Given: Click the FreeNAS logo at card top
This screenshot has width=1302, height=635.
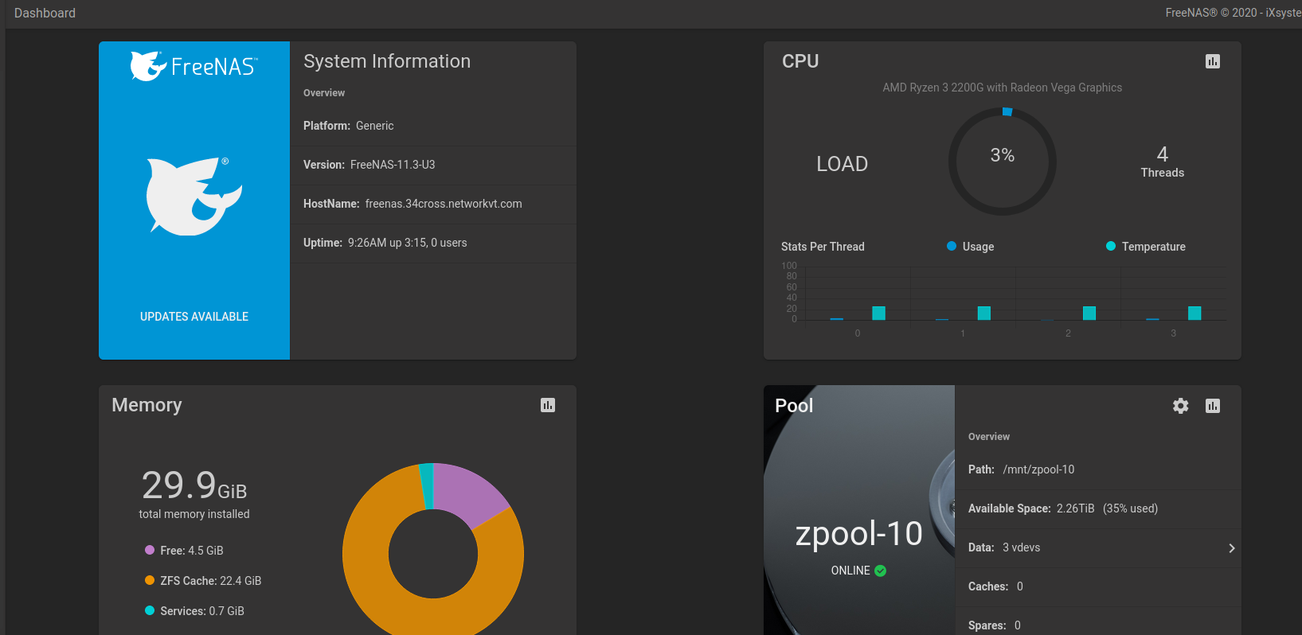Looking at the screenshot, I should pos(194,66).
